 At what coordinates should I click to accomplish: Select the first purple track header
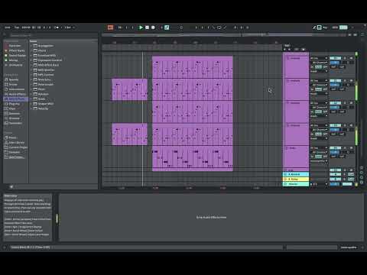[x=296, y=66]
